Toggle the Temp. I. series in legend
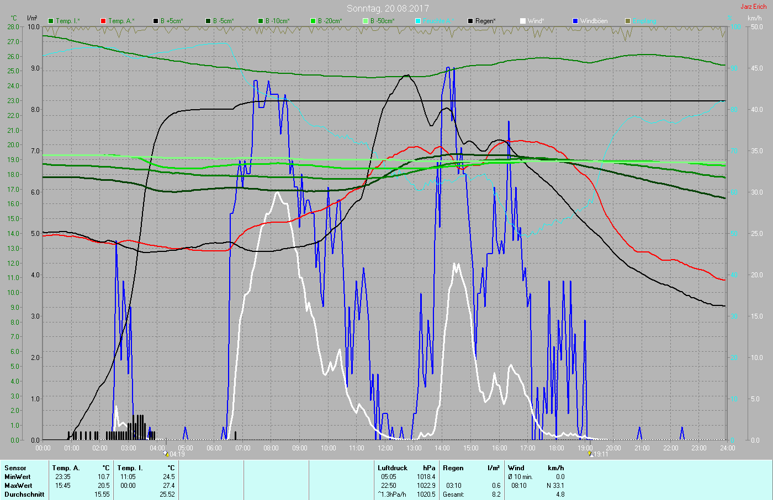Screen dimensions: 773x500 (x=67, y=21)
